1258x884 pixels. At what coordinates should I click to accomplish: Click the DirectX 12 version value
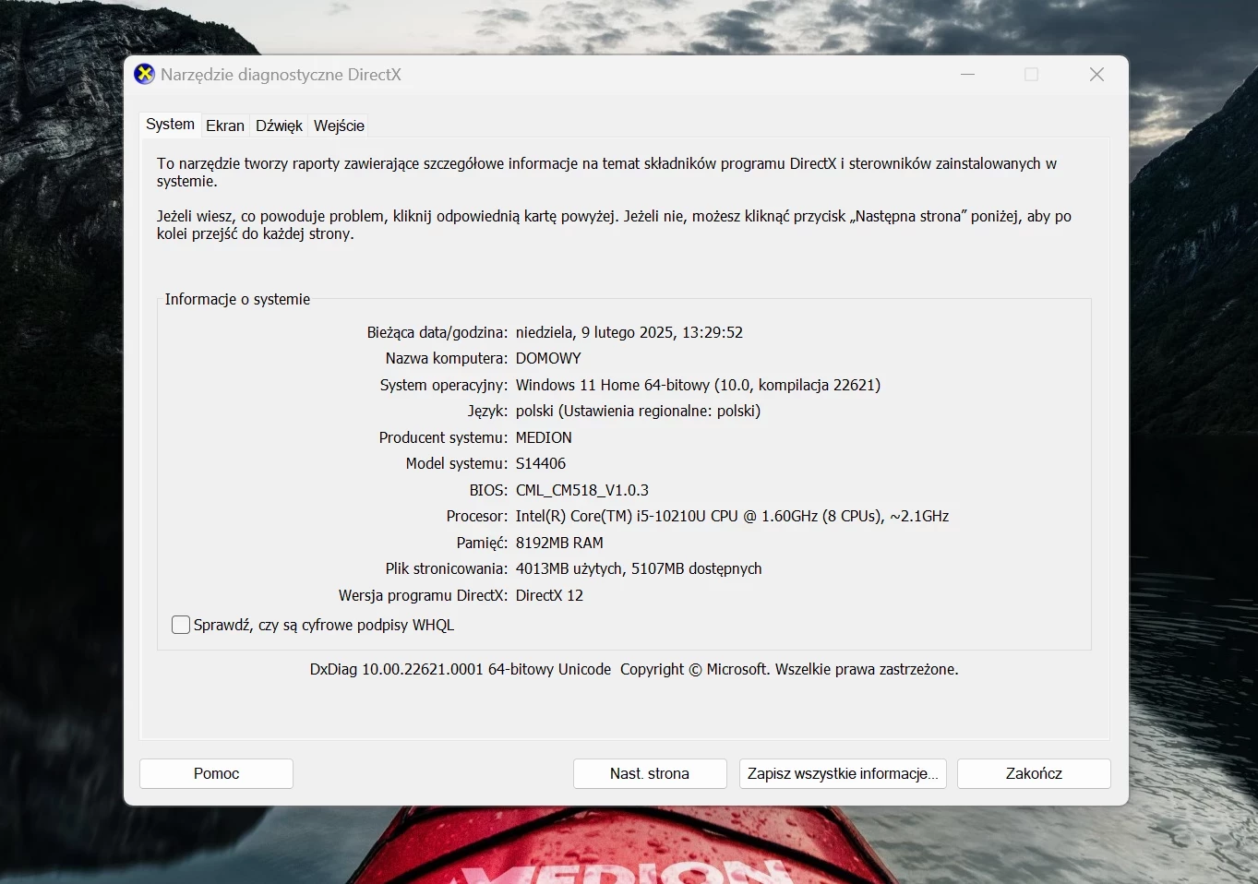[x=549, y=595]
